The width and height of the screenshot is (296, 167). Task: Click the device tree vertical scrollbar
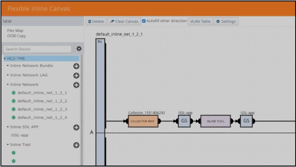click(82, 110)
